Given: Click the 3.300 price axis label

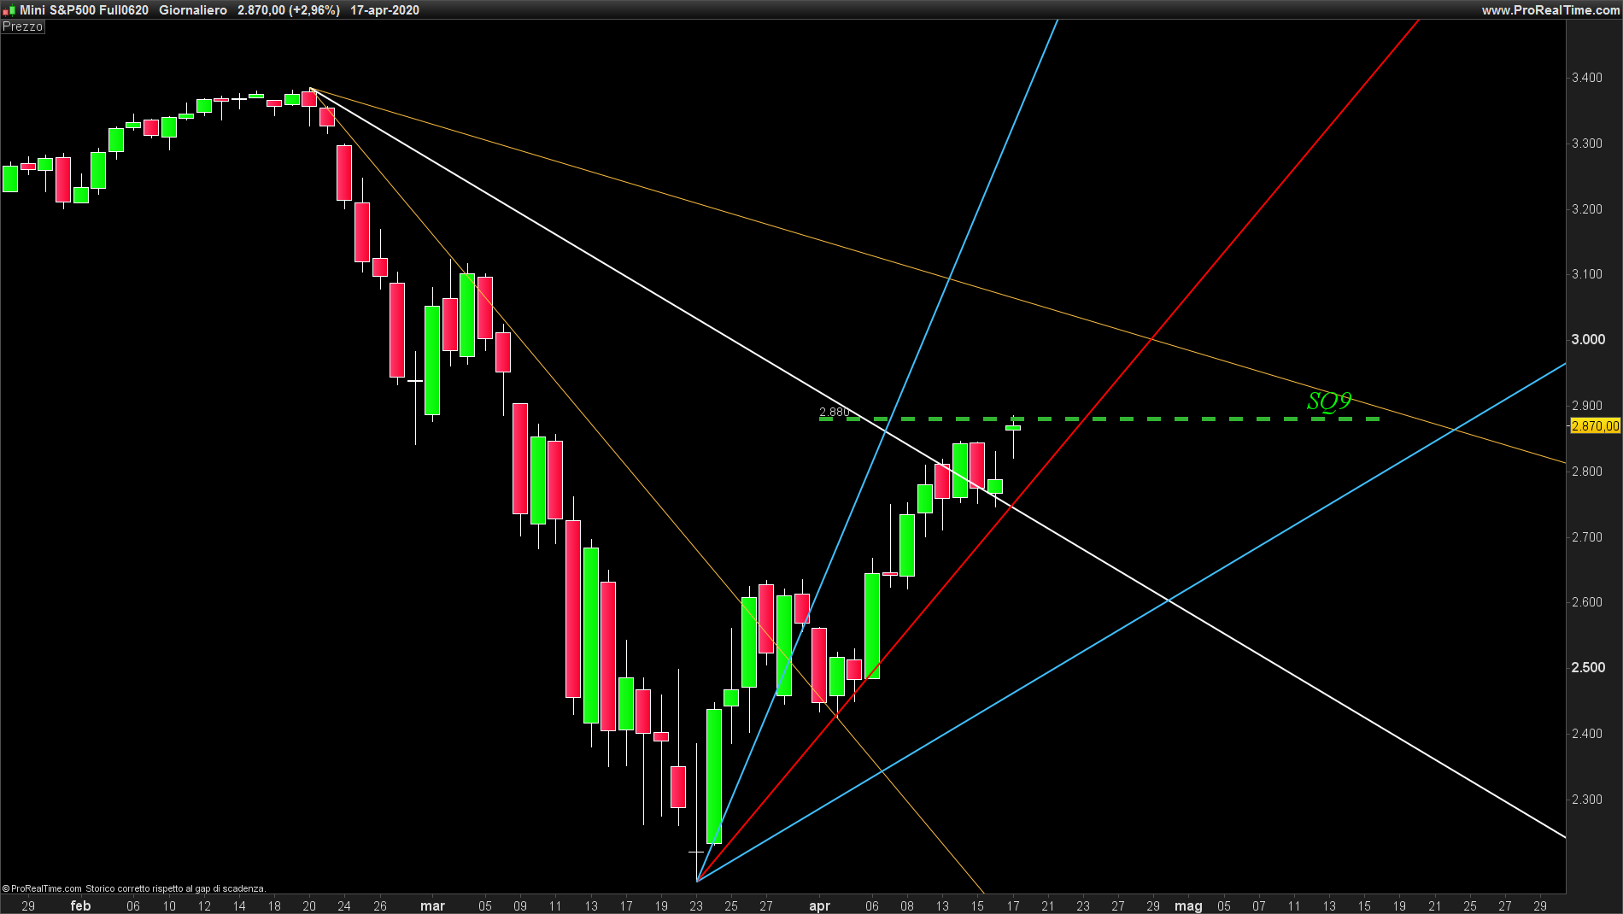Looking at the screenshot, I should click(x=1587, y=144).
